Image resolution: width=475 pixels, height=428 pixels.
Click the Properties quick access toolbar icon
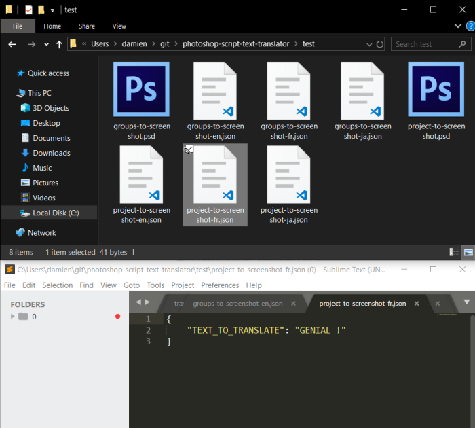click(x=28, y=10)
